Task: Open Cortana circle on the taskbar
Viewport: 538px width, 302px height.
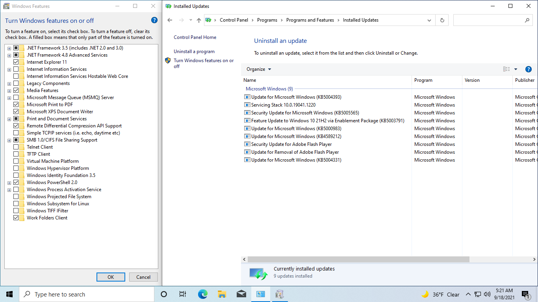Action: (x=164, y=294)
